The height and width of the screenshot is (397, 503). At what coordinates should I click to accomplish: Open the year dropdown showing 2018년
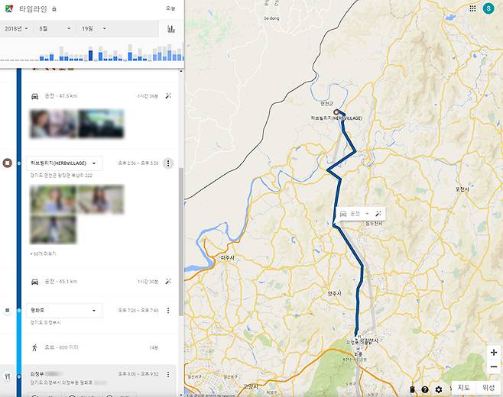16,28
